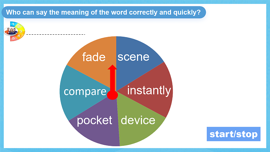
Task: Click the word 'pocket' on the wheel
Action: pos(95,120)
